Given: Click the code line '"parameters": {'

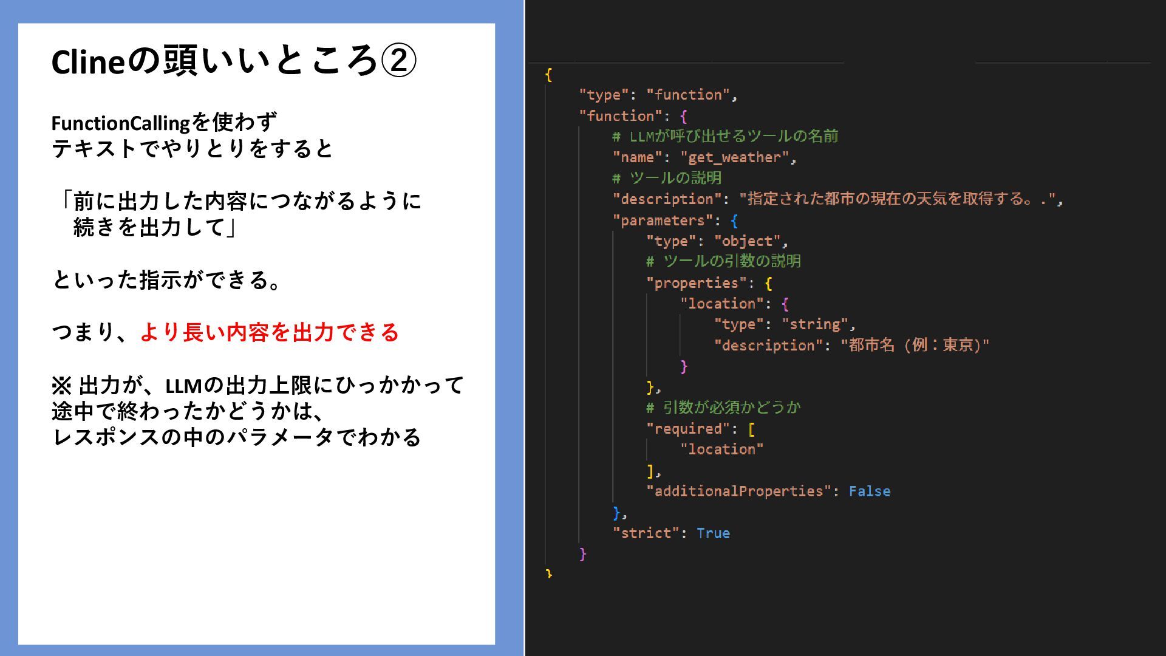Looking at the screenshot, I should (675, 220).
